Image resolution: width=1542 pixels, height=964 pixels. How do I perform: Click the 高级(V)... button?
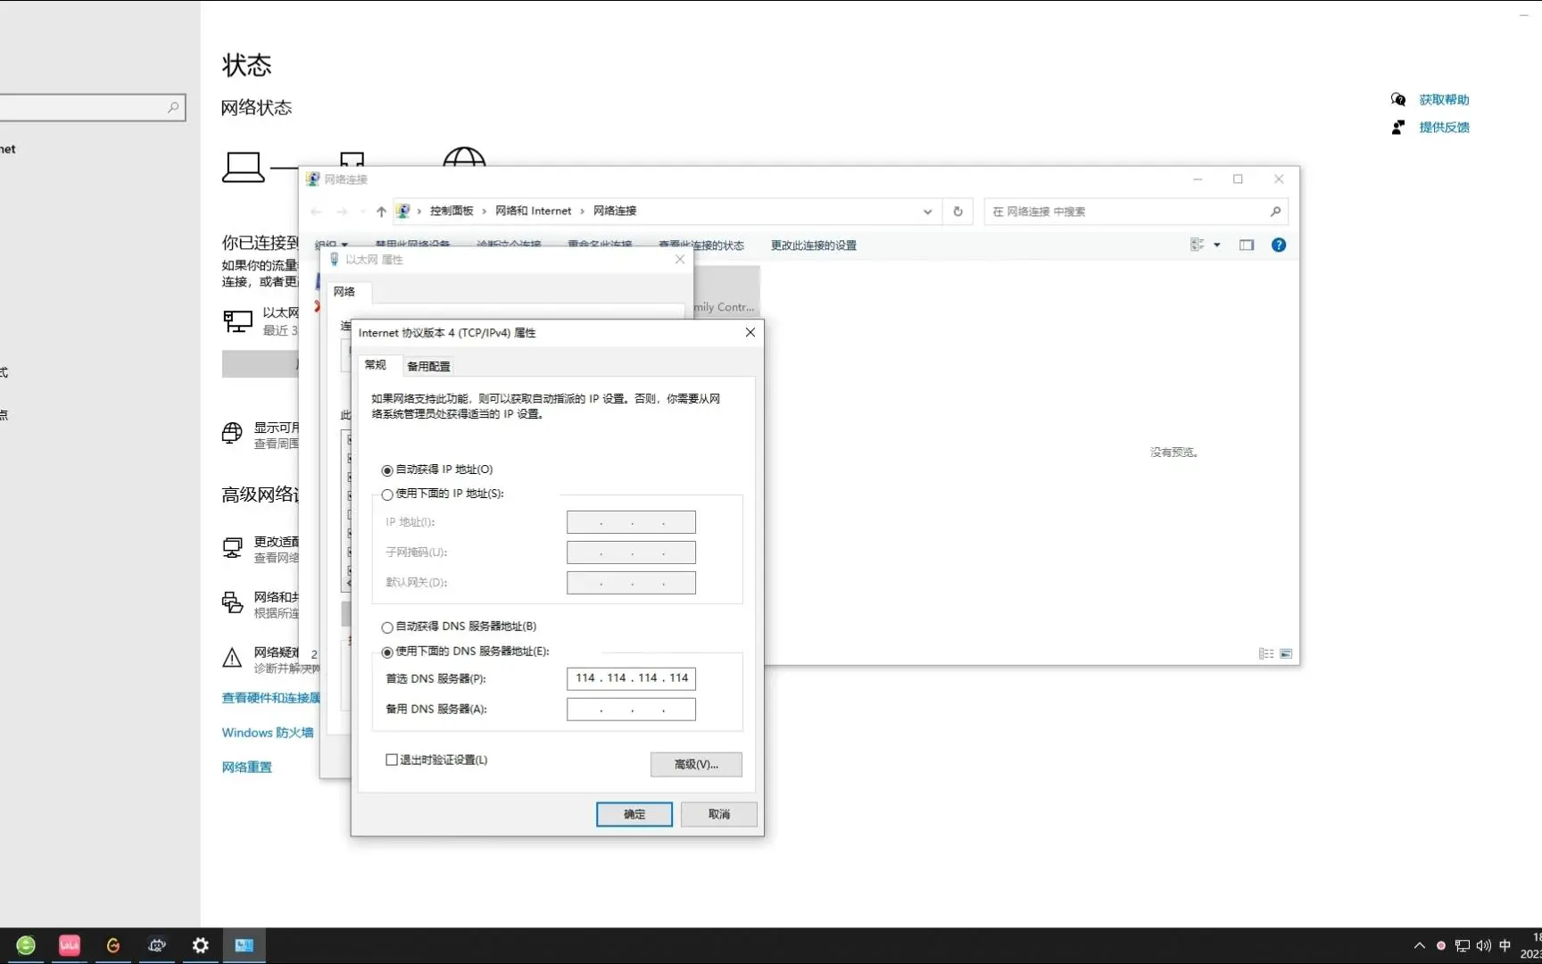click(696, 764)
